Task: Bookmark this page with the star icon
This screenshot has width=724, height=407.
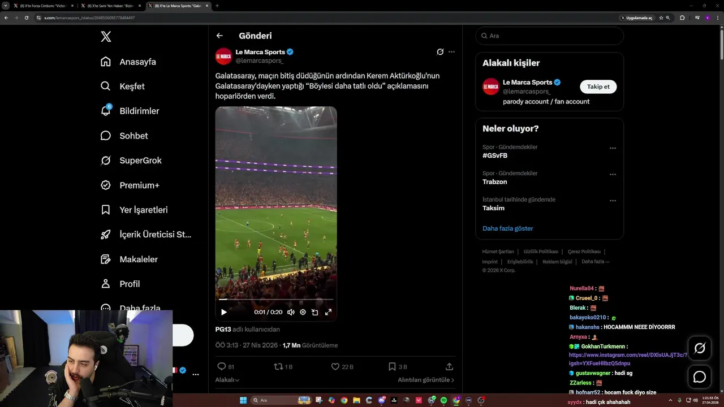Action: (x=661, y=18)
